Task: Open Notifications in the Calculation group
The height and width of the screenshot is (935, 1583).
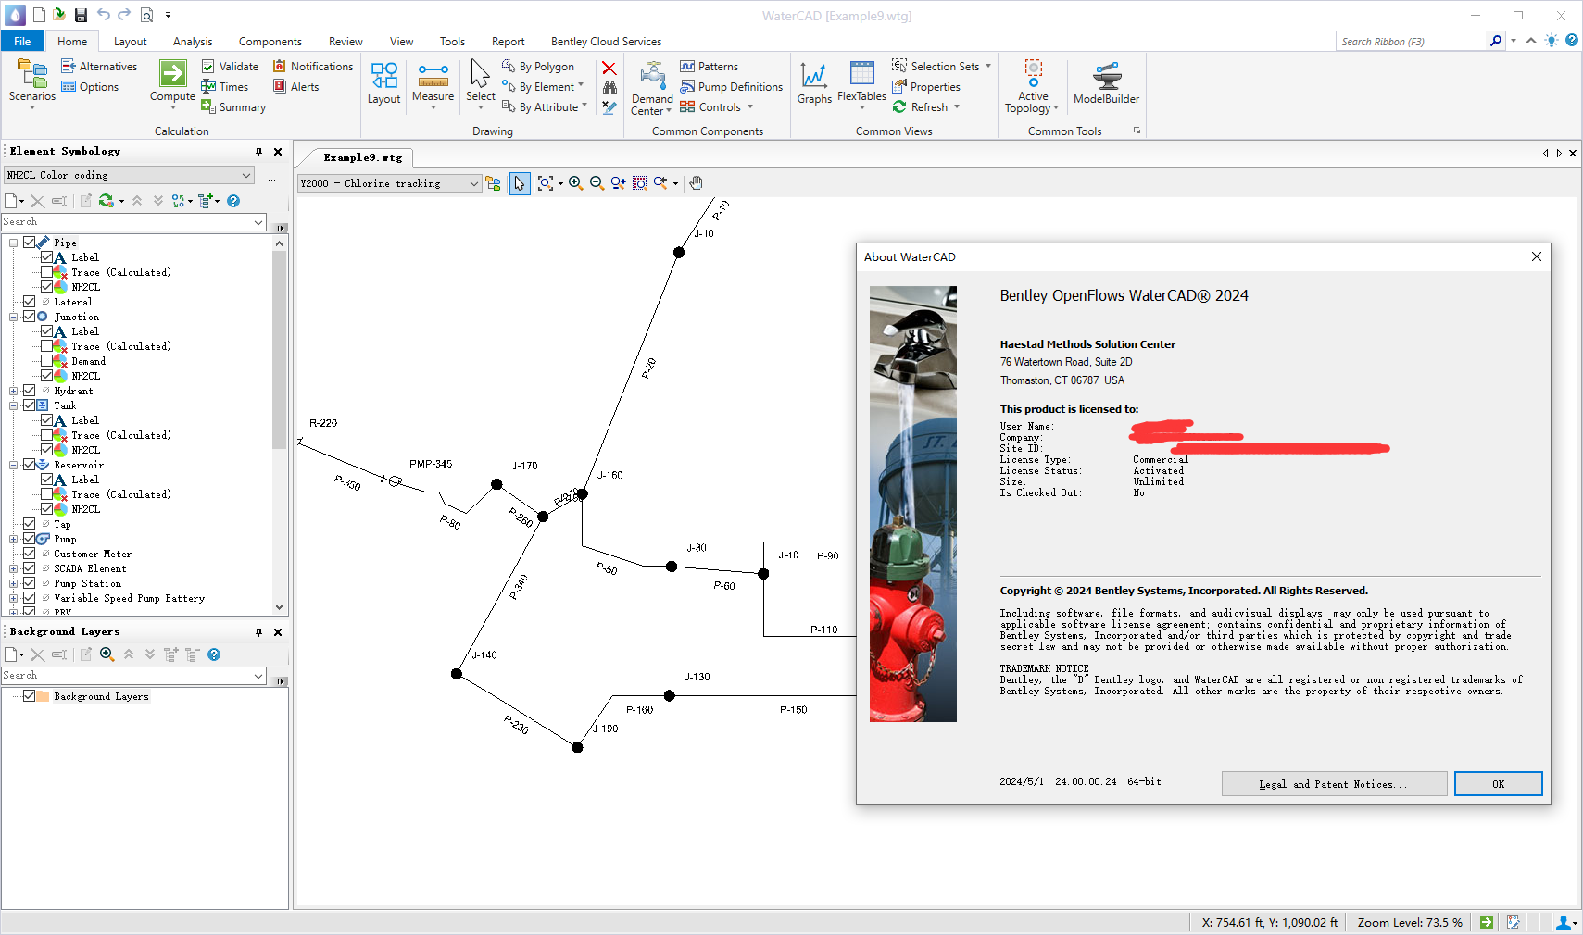Action: tap(313, 67)
